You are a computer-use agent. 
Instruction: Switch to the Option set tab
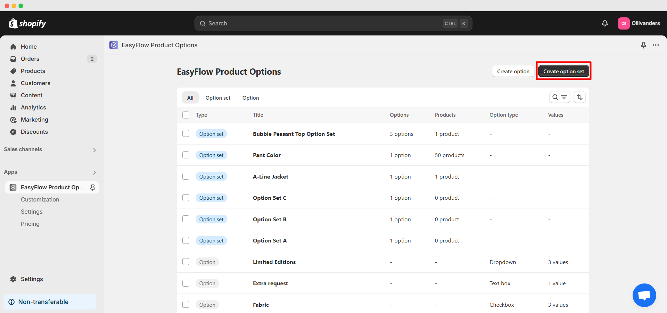[218, 98]
